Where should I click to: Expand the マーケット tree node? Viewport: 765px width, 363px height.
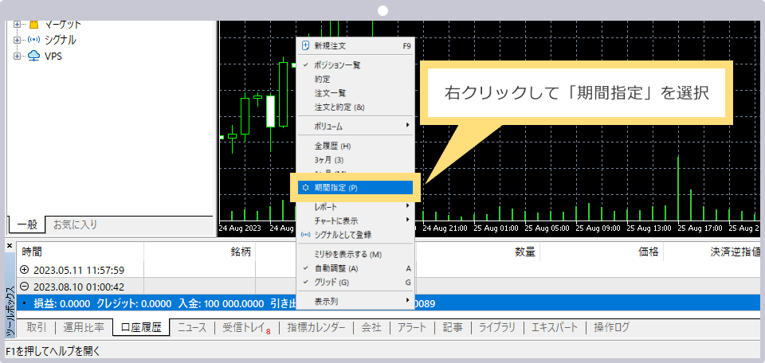pyautogui.click(x=18, y=24)
